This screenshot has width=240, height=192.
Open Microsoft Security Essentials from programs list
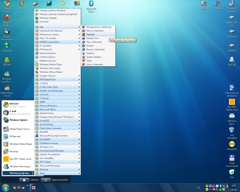click(x=53, y=136)
